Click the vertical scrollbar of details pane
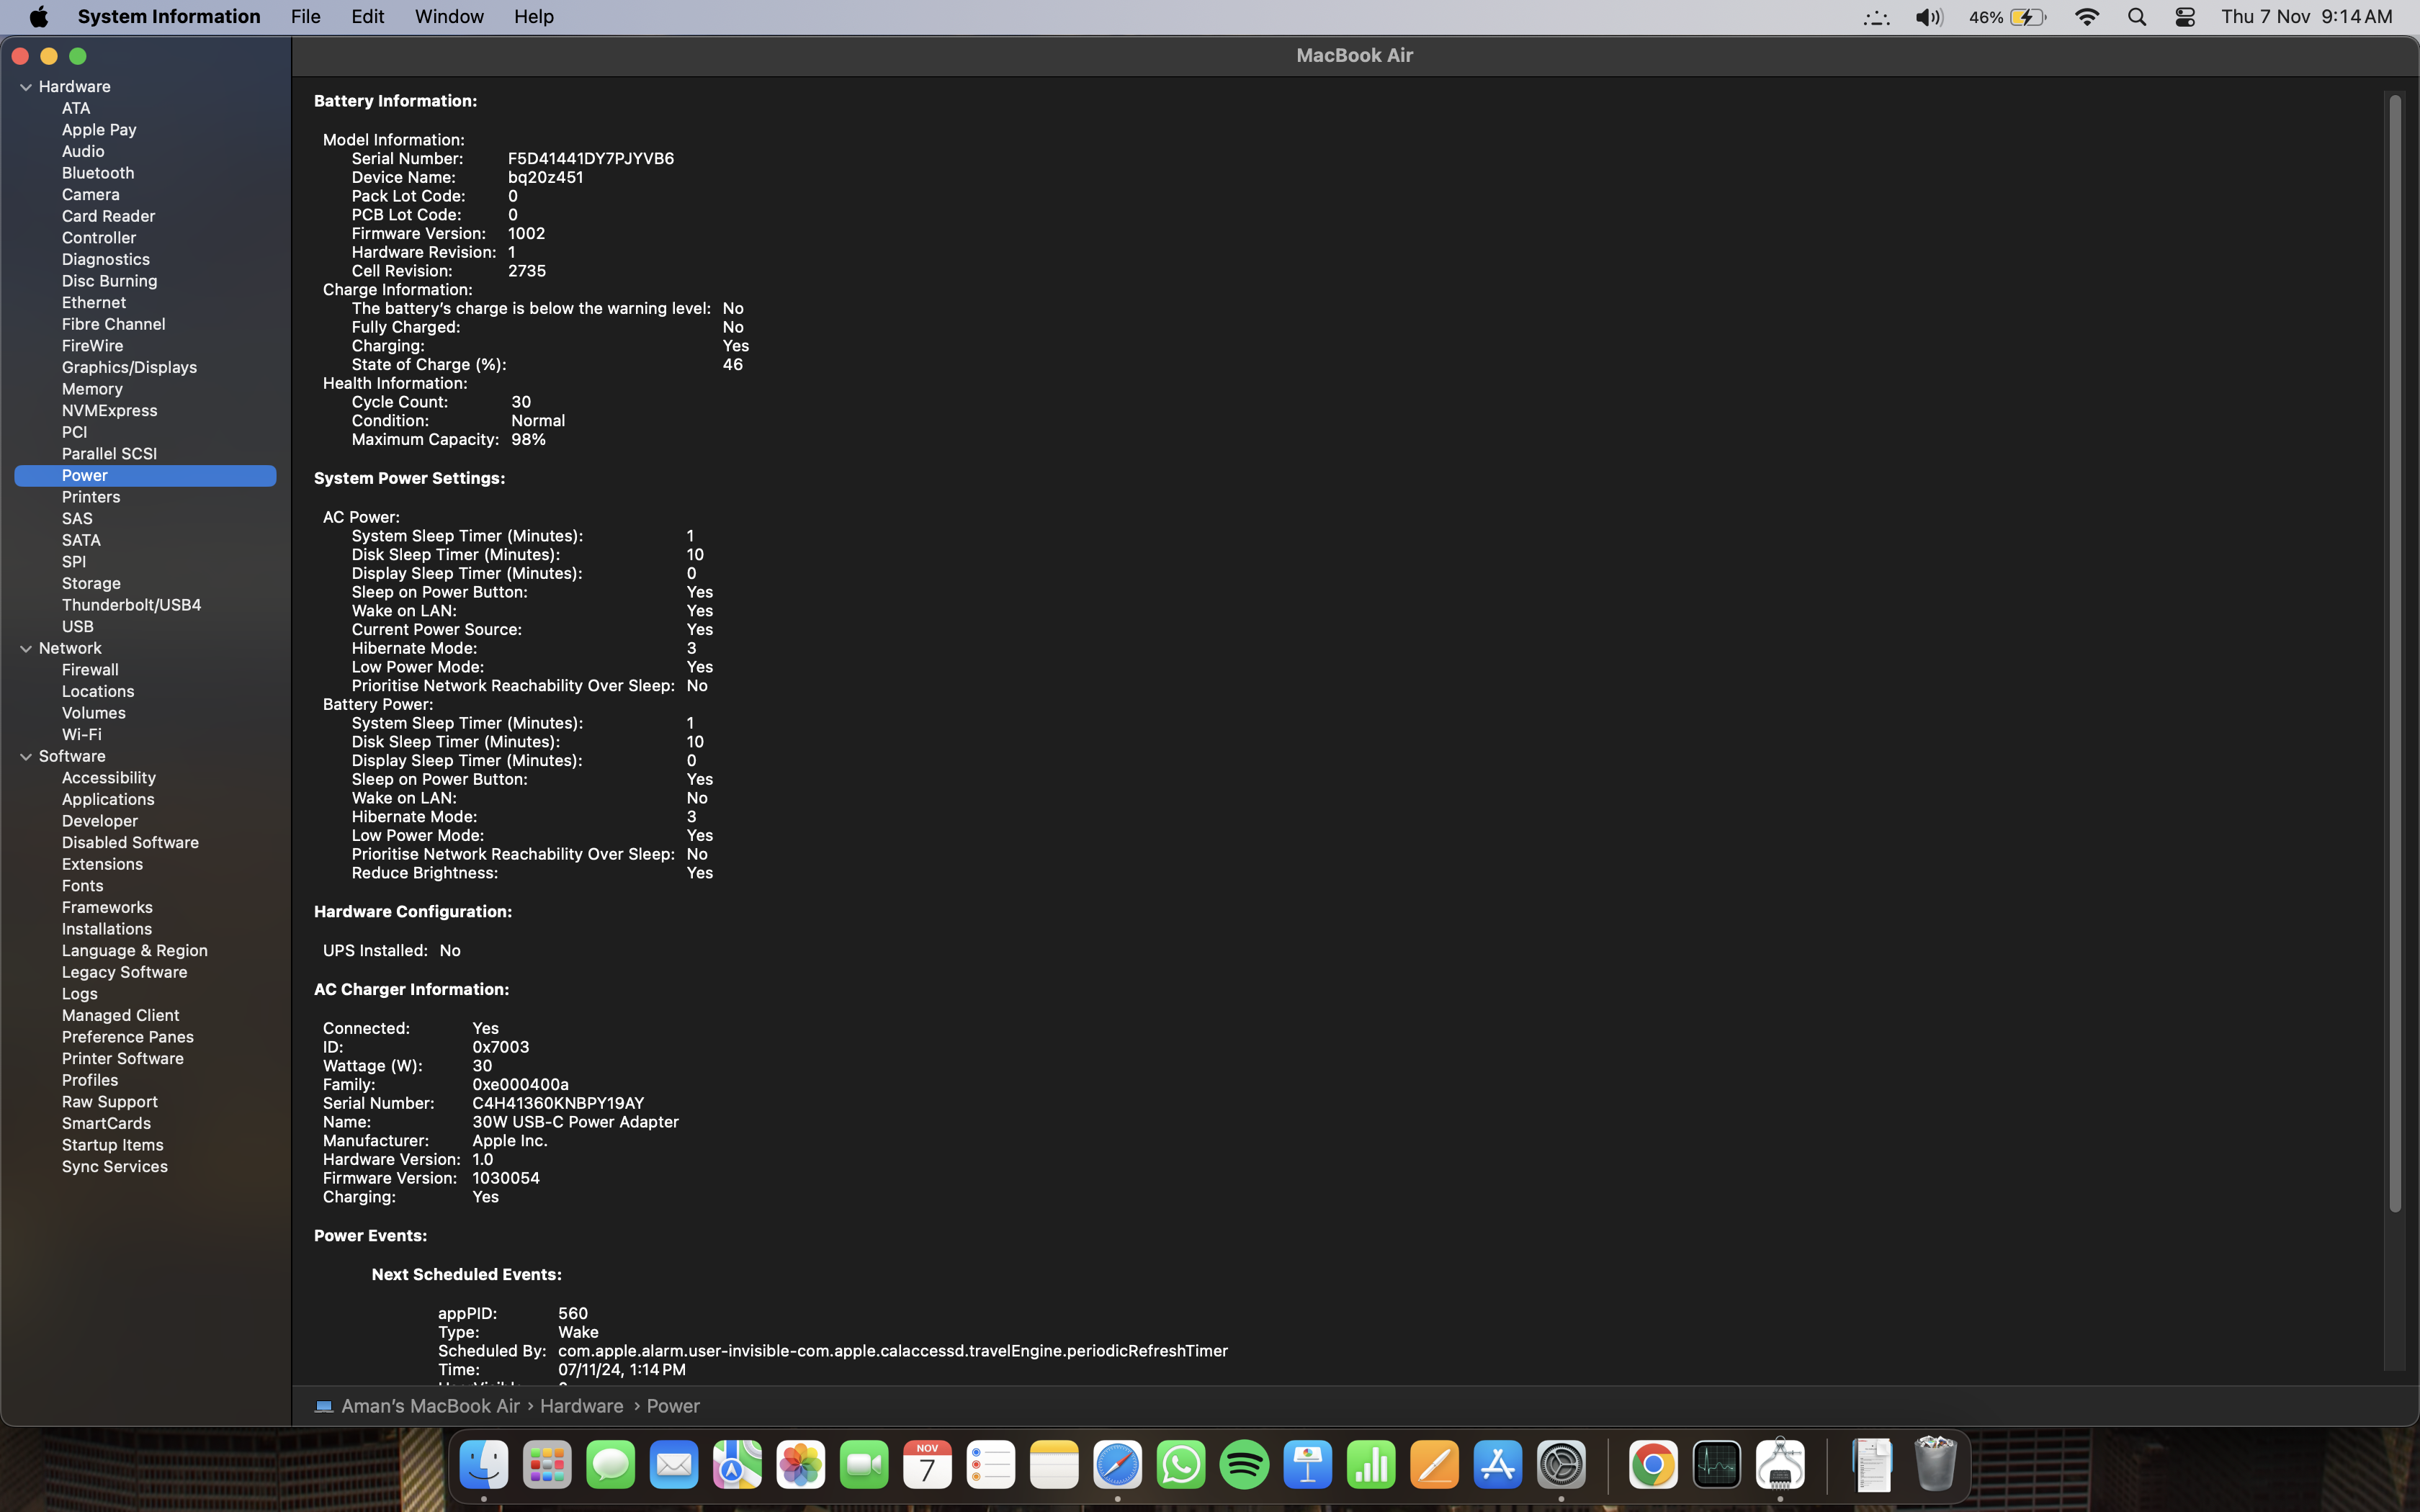Viewport: 2420px width, 1512px height. pos(2394,650)
